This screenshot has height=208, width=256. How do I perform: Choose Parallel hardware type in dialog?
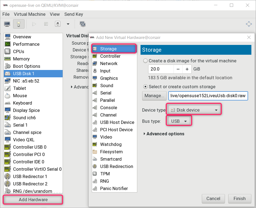pos(114,100)
